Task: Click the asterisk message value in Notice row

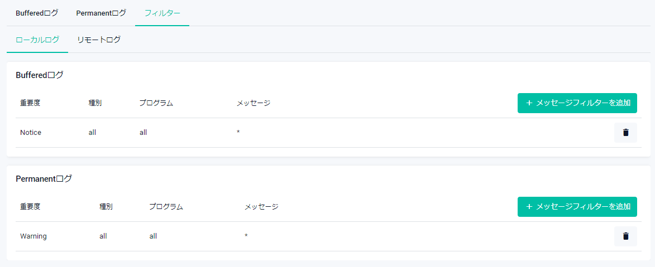Action: (238, 133)
